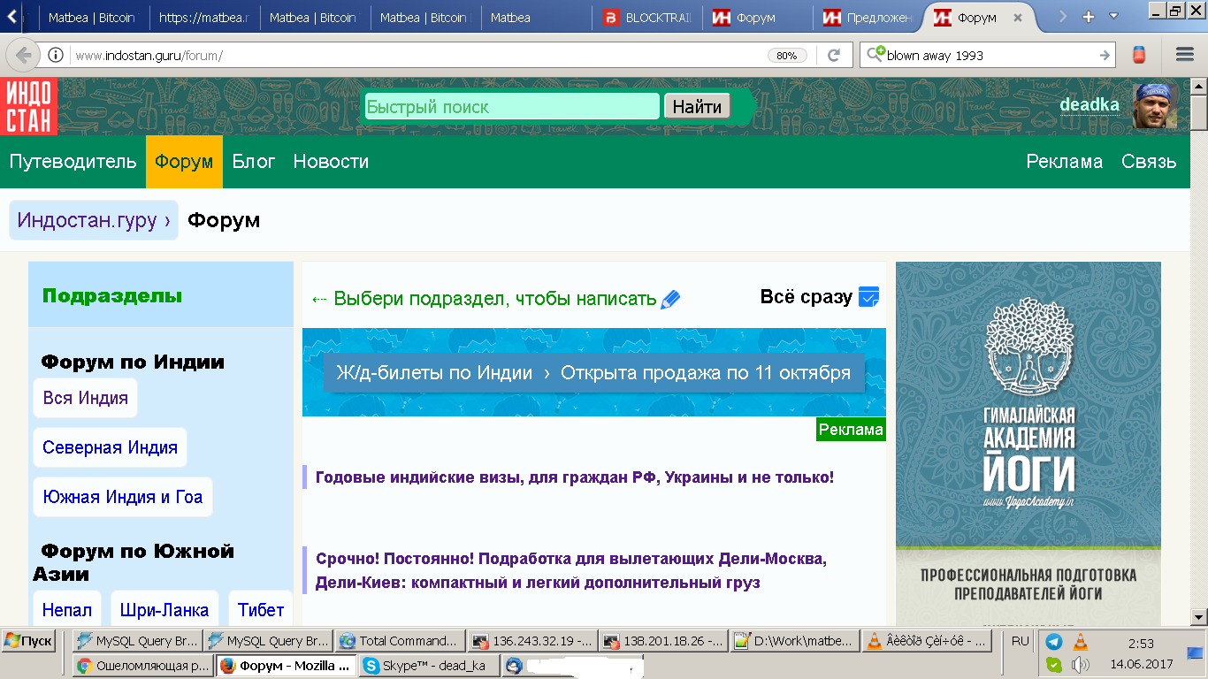Viewport: 1208px width, 679px height.
Task: Open the Firefox hamburger menu
Action: tap(1185, 55)
